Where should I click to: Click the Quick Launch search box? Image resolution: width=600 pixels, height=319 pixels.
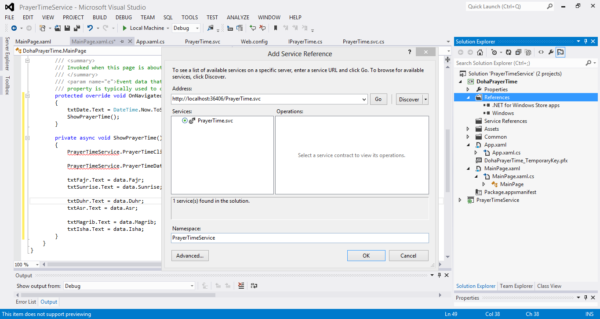(510, 7)
